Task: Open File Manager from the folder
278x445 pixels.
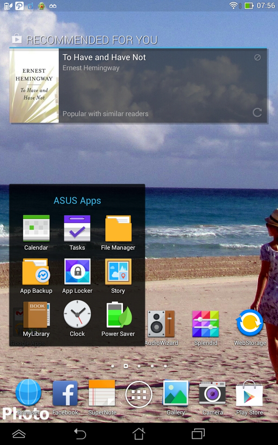Action: [118, 229]
